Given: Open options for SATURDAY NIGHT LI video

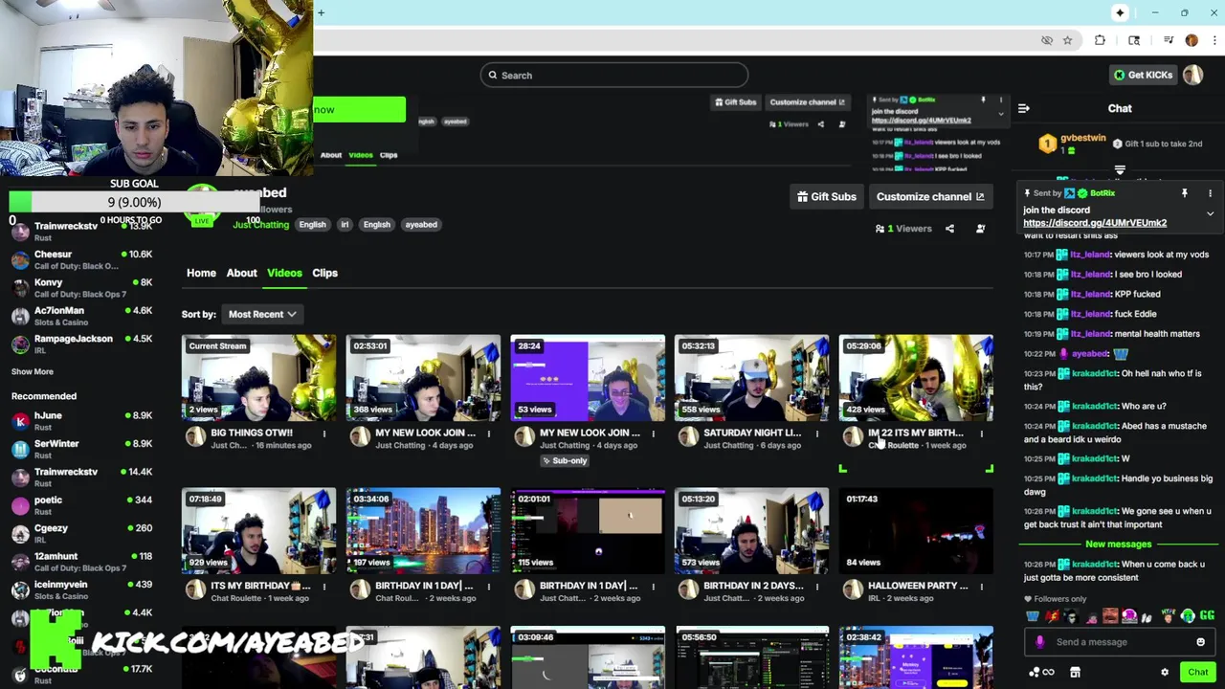Looking at the screenshot, I should point(816,433).
